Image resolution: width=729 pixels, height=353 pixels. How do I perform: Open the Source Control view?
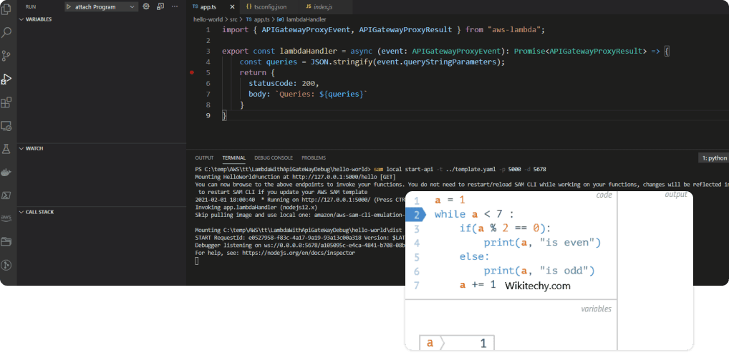(7, 55)
